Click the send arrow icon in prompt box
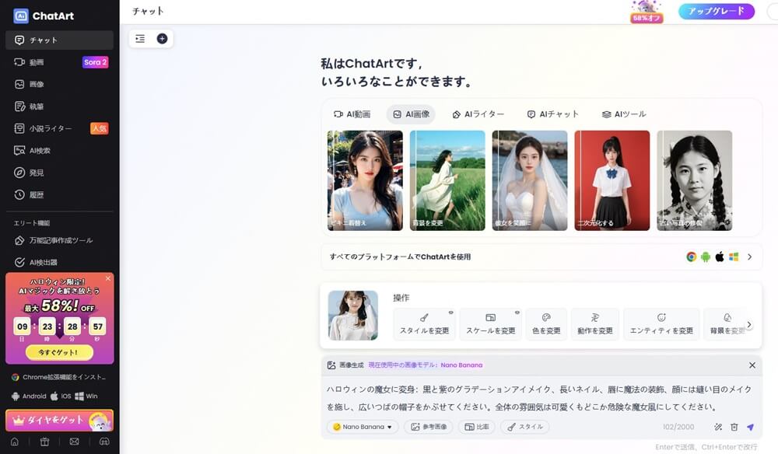The height and width of the screenshot is (454, 778). 750,427
